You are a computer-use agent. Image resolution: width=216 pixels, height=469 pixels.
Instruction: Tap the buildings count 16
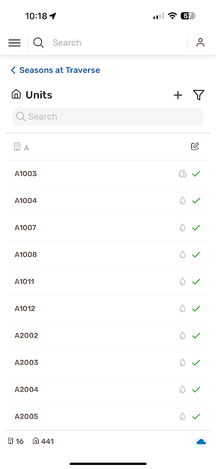tap(16, 441)
